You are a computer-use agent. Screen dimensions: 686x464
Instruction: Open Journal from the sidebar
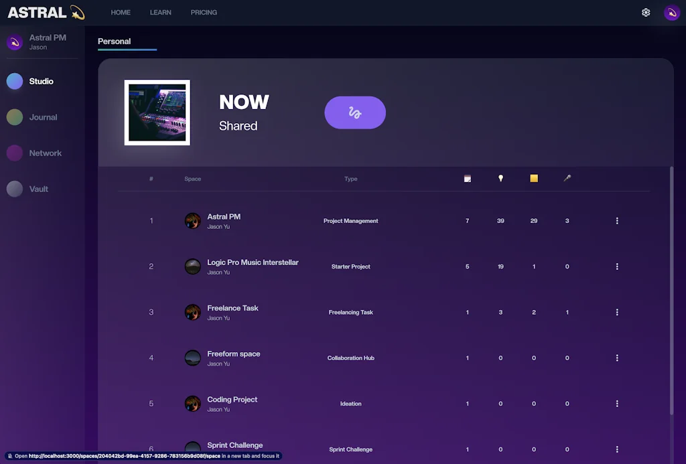click(32, 117)
